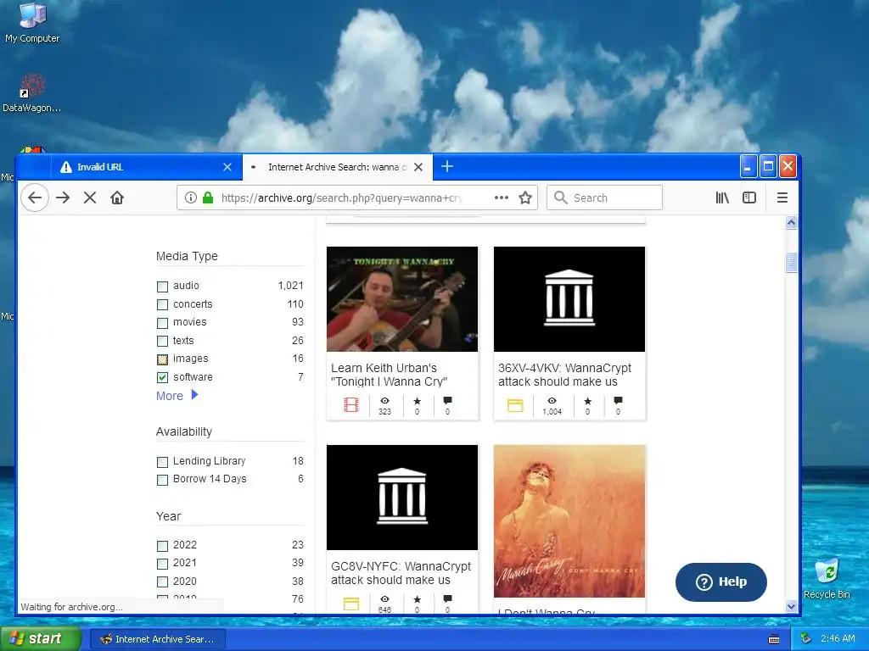Close the Invalid URL tab
869x651 pixels.
[x=227, y=167]
